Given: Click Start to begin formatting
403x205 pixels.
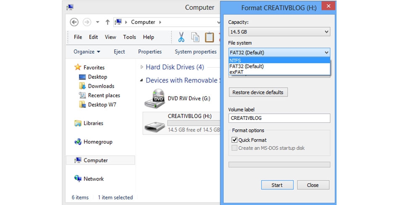Looking at the screenshot, I should pos(277,185).
